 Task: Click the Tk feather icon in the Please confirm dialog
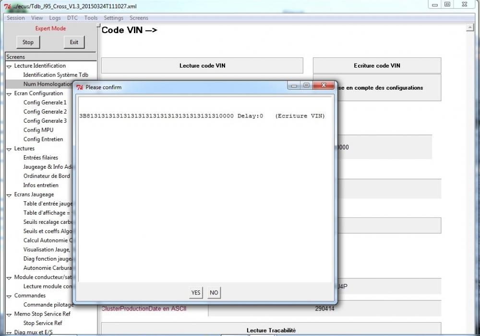click(x=80, y=87)
